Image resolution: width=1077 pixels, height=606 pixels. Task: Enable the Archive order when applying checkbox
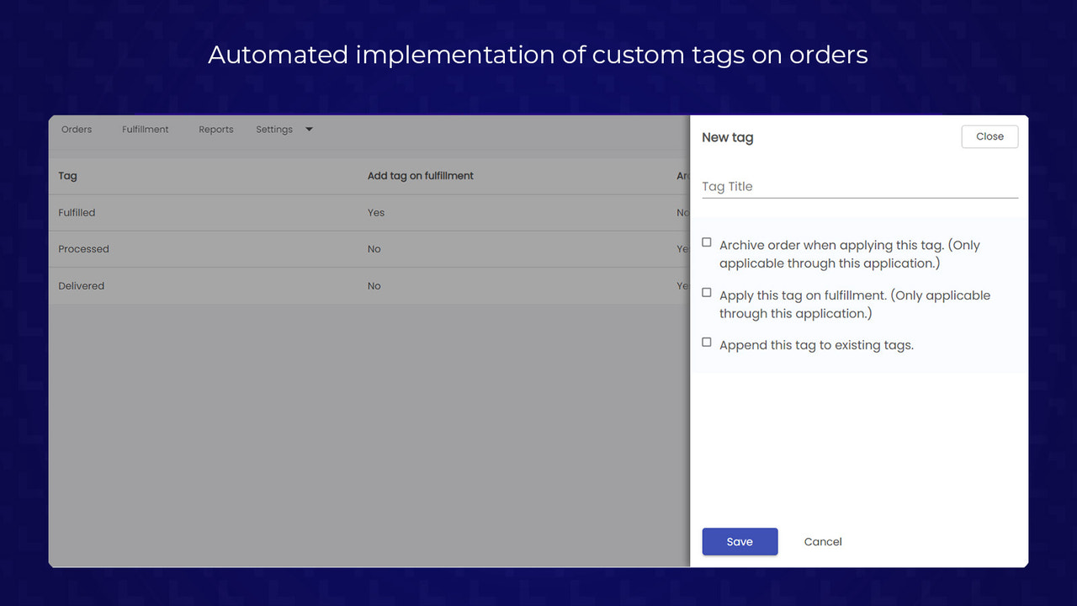tap(706, 242)
